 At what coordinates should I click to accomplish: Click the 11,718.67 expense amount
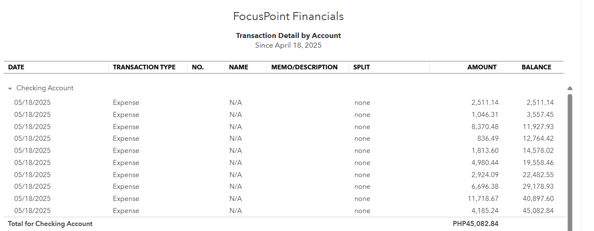coord(483,199)
